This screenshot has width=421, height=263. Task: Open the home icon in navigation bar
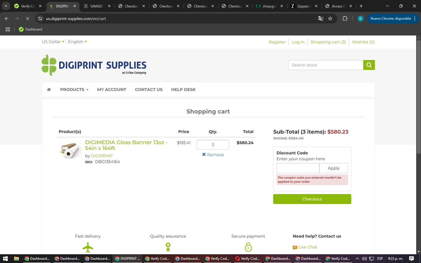tap(49, 89)
